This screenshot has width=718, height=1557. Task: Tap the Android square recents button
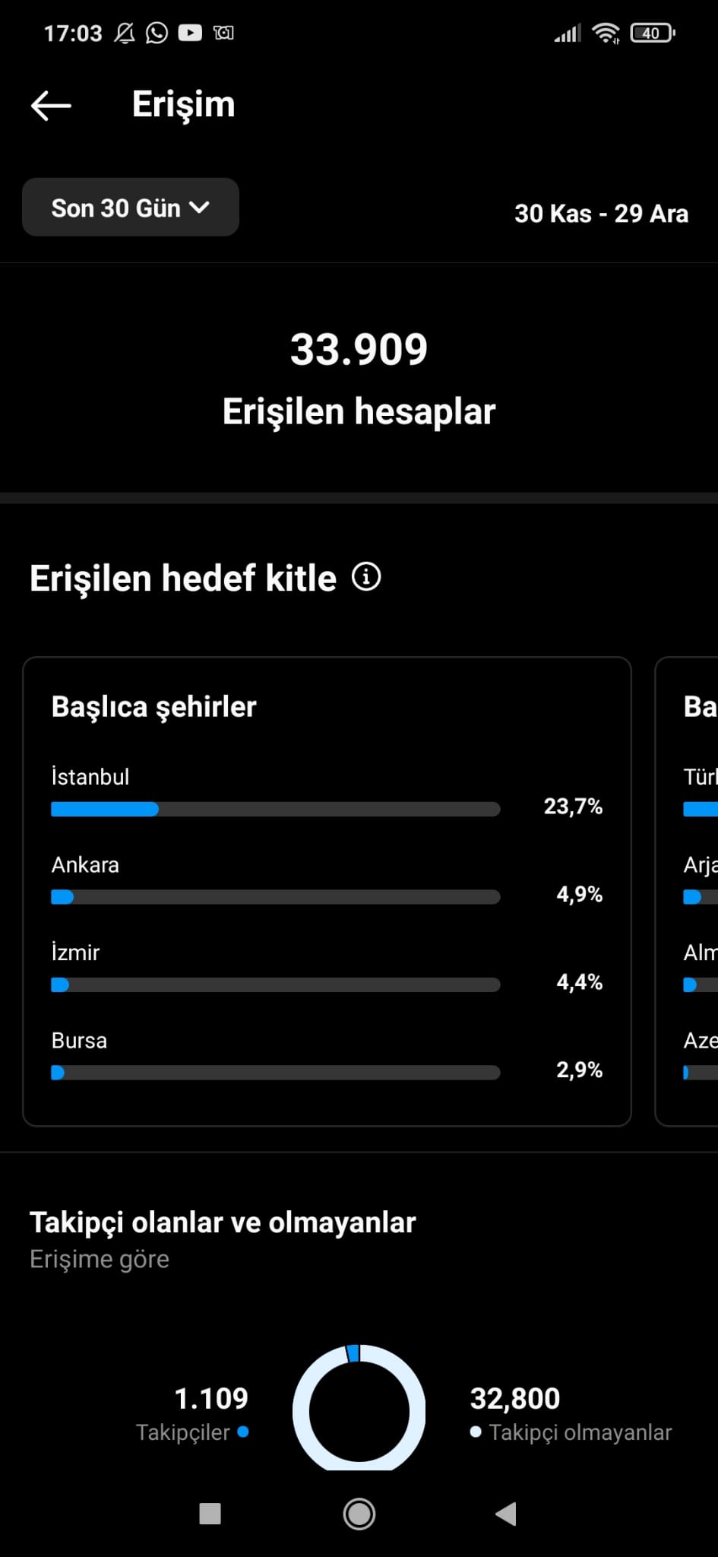210,1514
